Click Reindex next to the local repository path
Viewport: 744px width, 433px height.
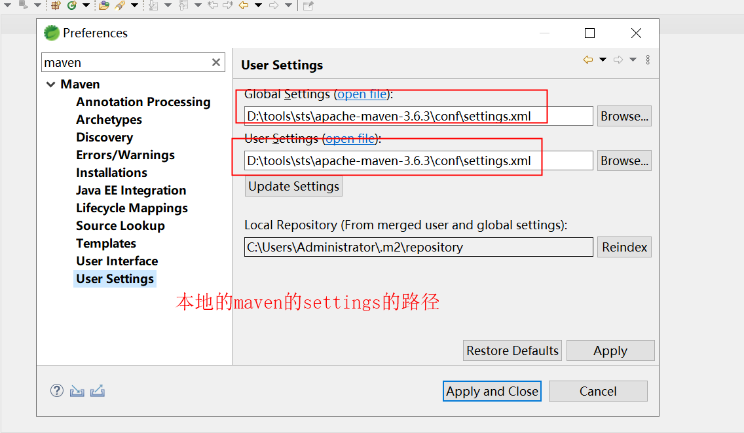(x=623, y=247)
